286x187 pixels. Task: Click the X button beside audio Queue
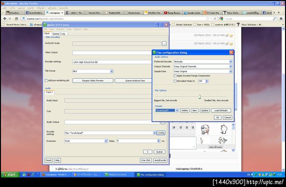pos(148,152)
